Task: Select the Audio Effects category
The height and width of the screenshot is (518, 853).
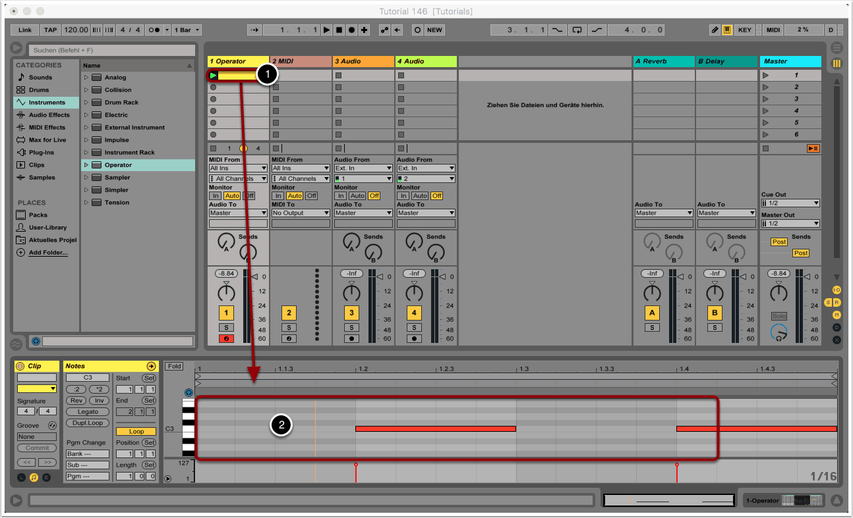Action: tap(49, 115)
